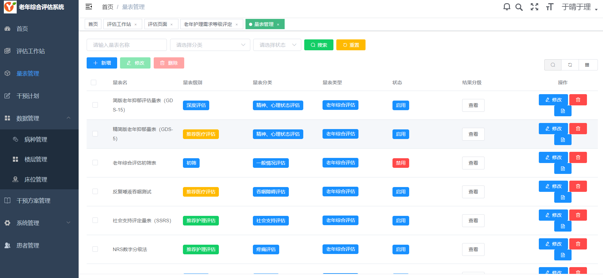Click the table refresh icon

570,65
